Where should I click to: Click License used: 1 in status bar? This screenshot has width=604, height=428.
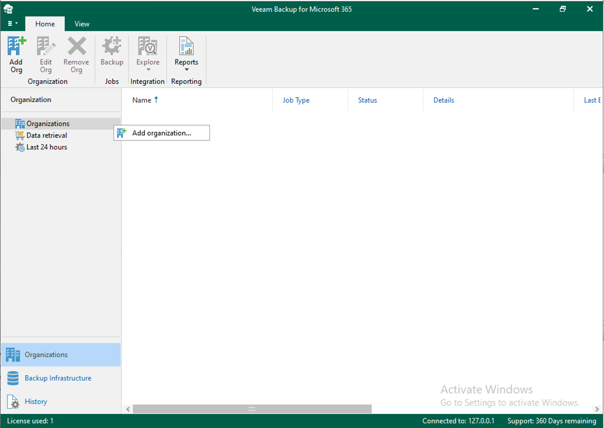pyautogui.click(x=30, y=421)
